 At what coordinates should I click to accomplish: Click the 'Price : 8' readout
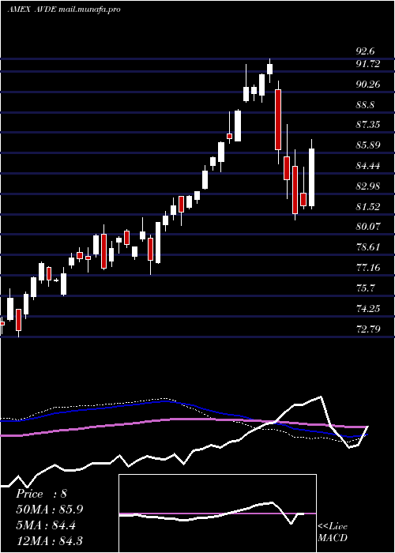pyautogui.click(x=41, y=494)
